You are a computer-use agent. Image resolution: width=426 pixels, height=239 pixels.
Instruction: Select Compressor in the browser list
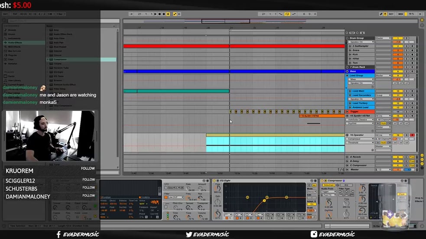click(x=60, y=59)
